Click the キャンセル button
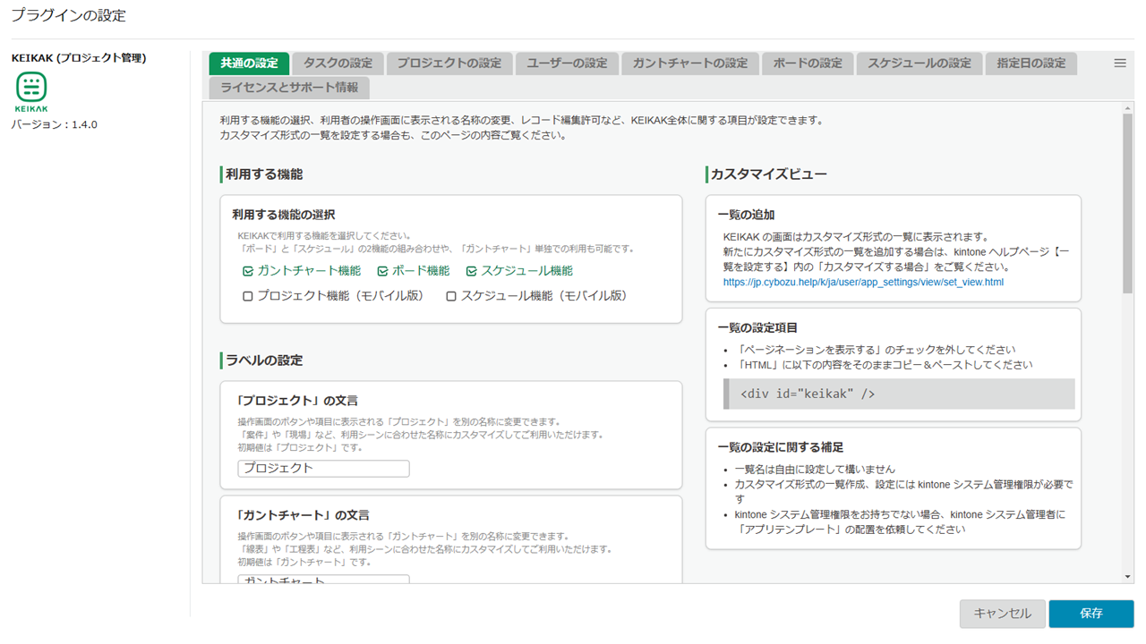 1003,614
